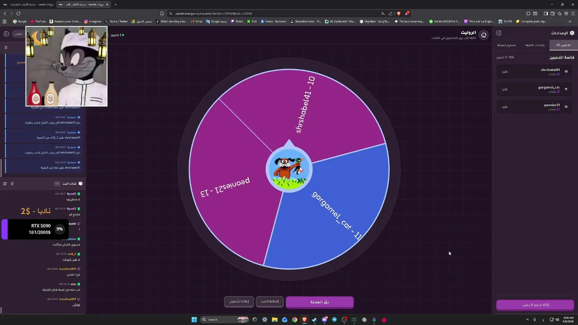This screenshot has height=325, width=578.
Task: Open the Instagram bookmark
Action: (x=93, y=21)
